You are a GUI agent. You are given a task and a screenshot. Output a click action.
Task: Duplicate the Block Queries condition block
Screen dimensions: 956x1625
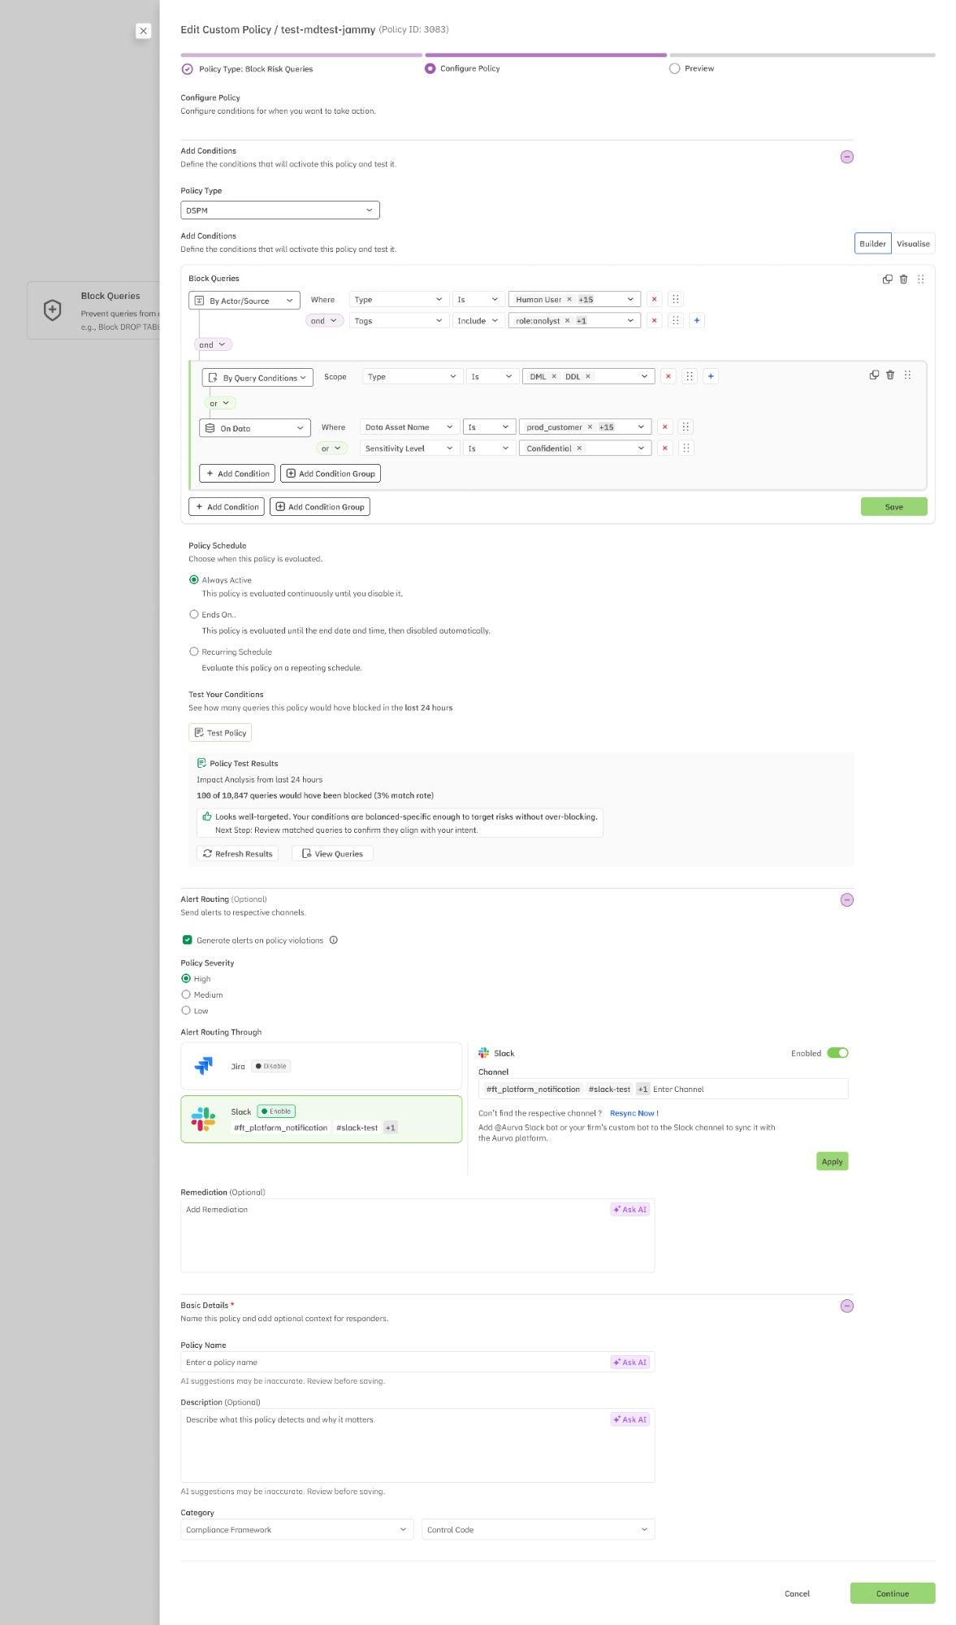coord(887,279)
